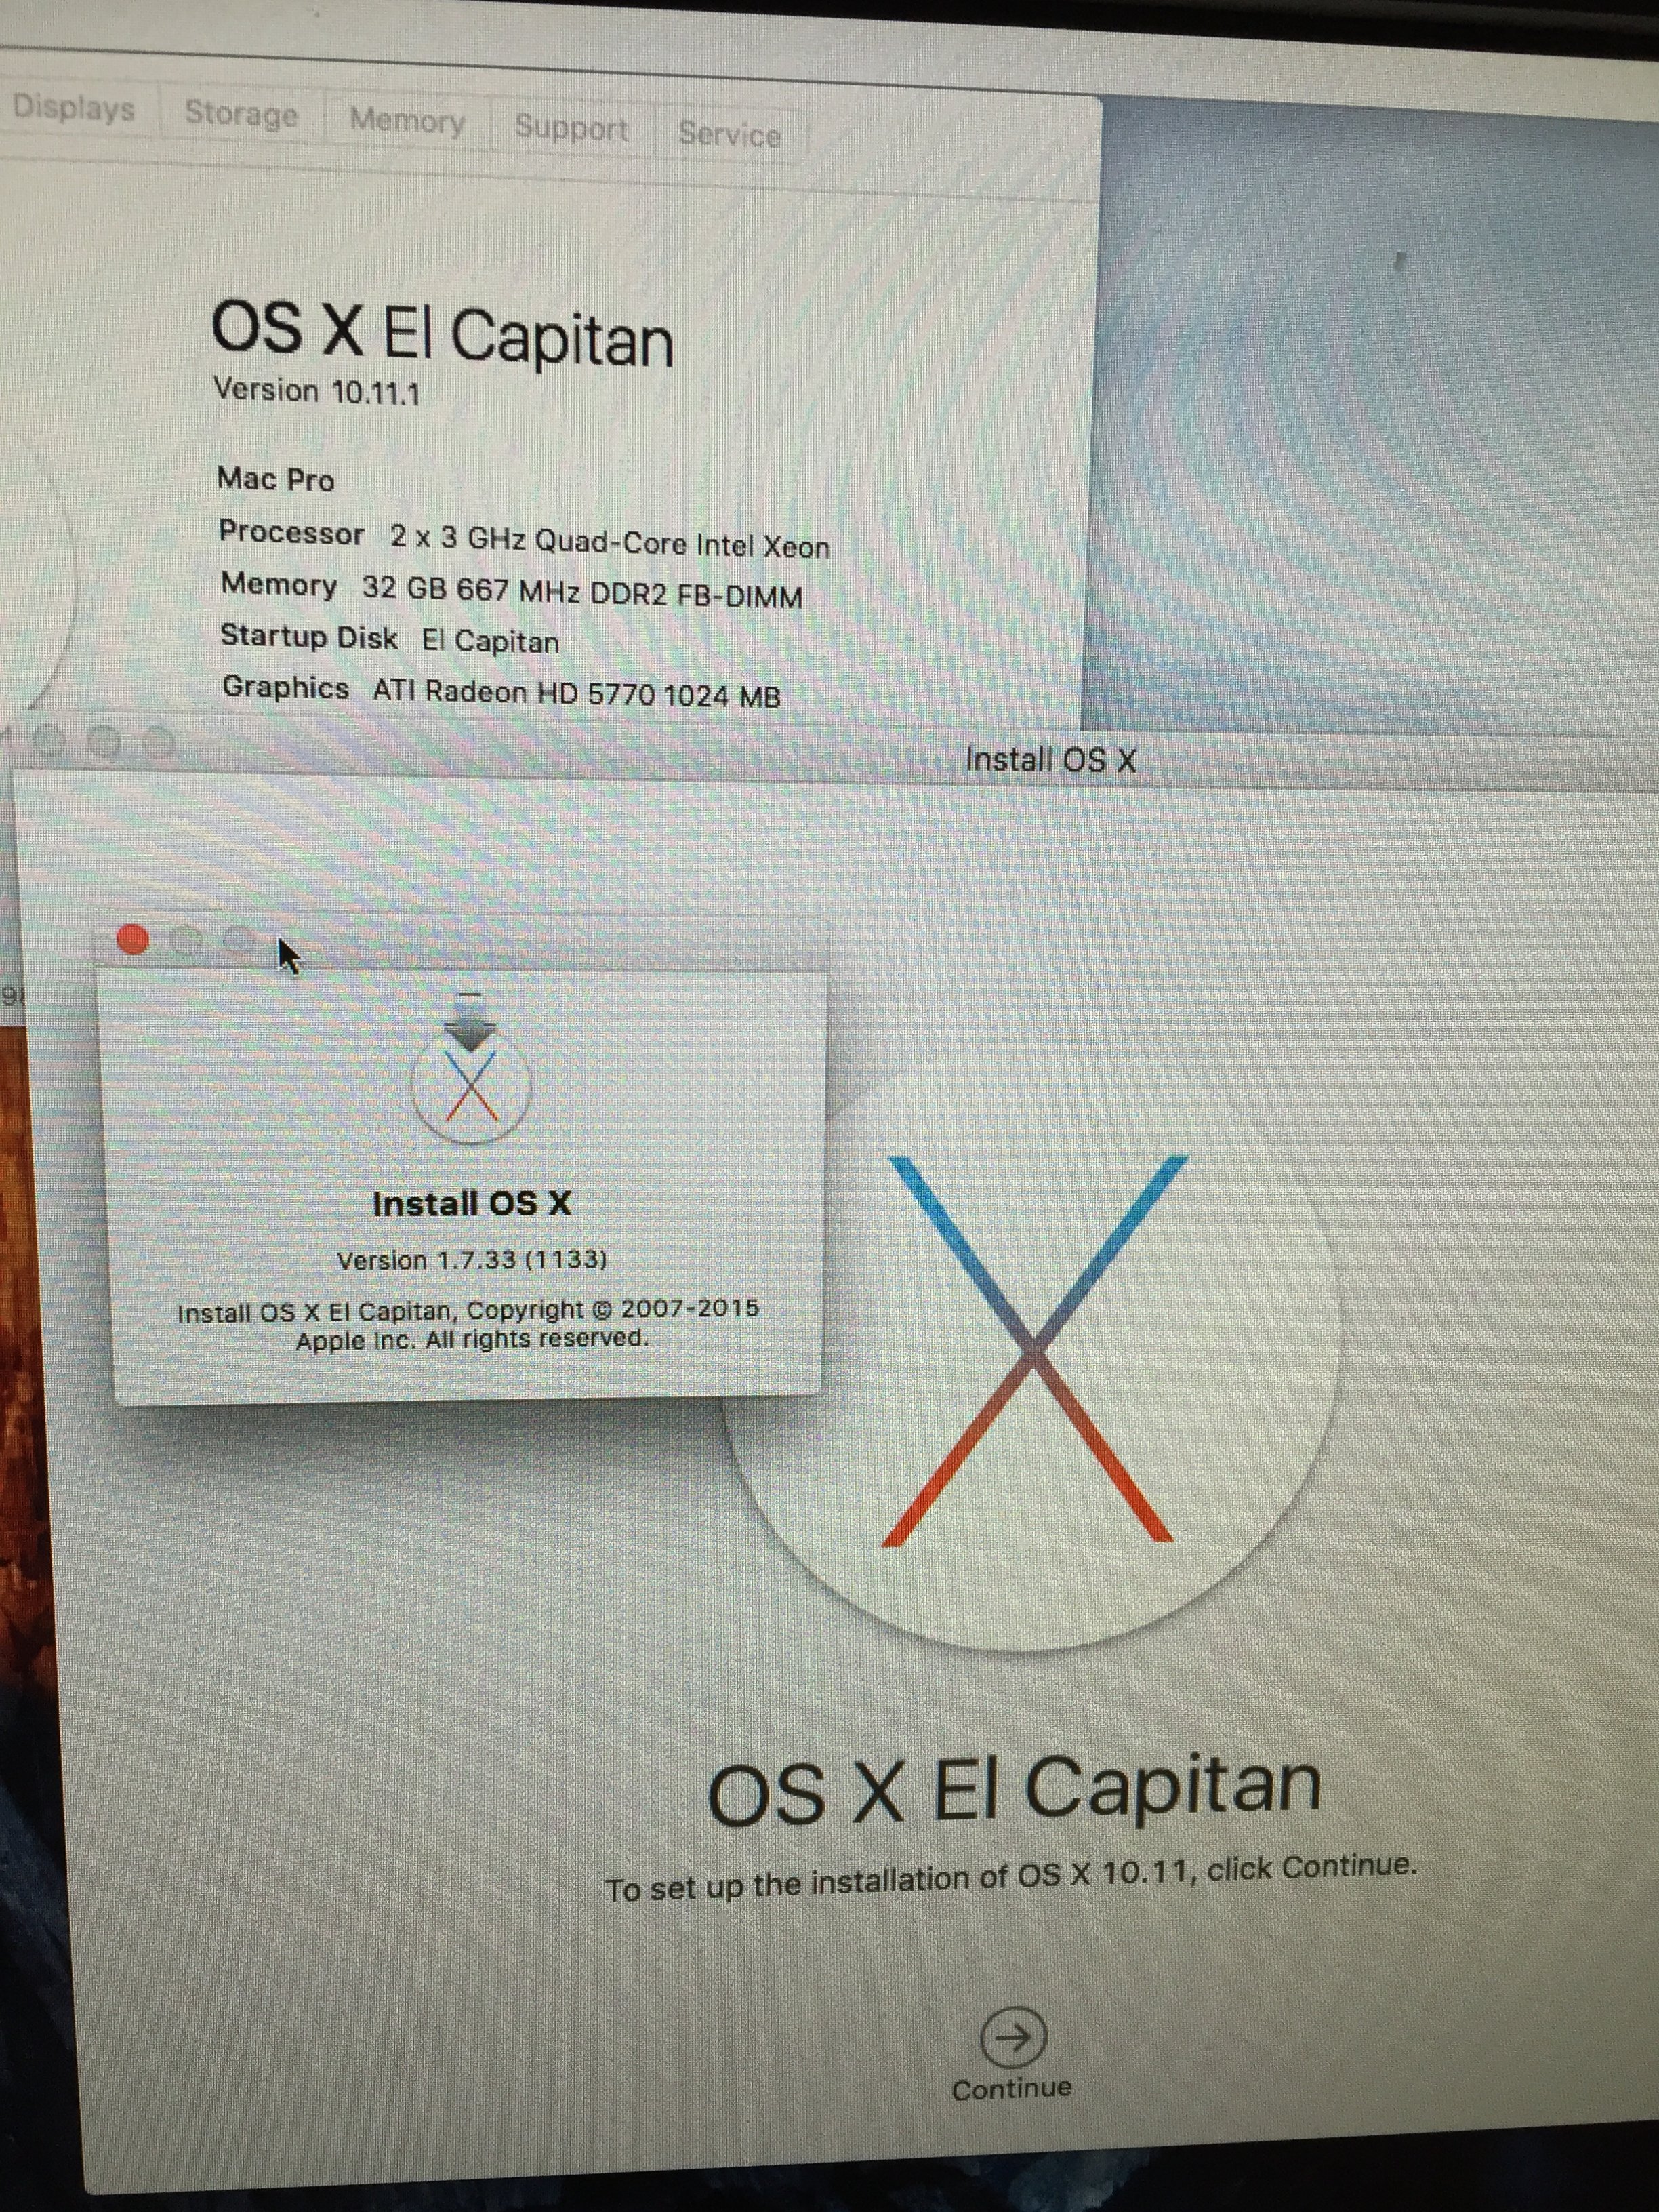The height and width of the screenshot is (2212, 1659).
Task: Click the Continue arrow icon in installer
Action: [1013, 2036]
